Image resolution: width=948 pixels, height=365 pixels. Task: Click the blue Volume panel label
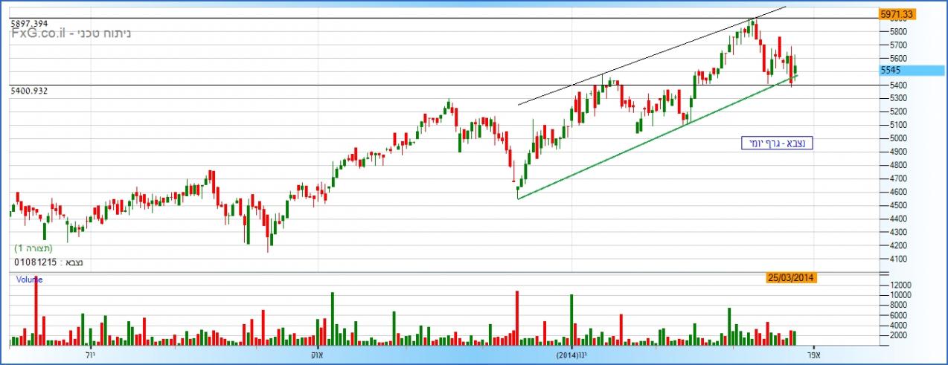[28, 280]
